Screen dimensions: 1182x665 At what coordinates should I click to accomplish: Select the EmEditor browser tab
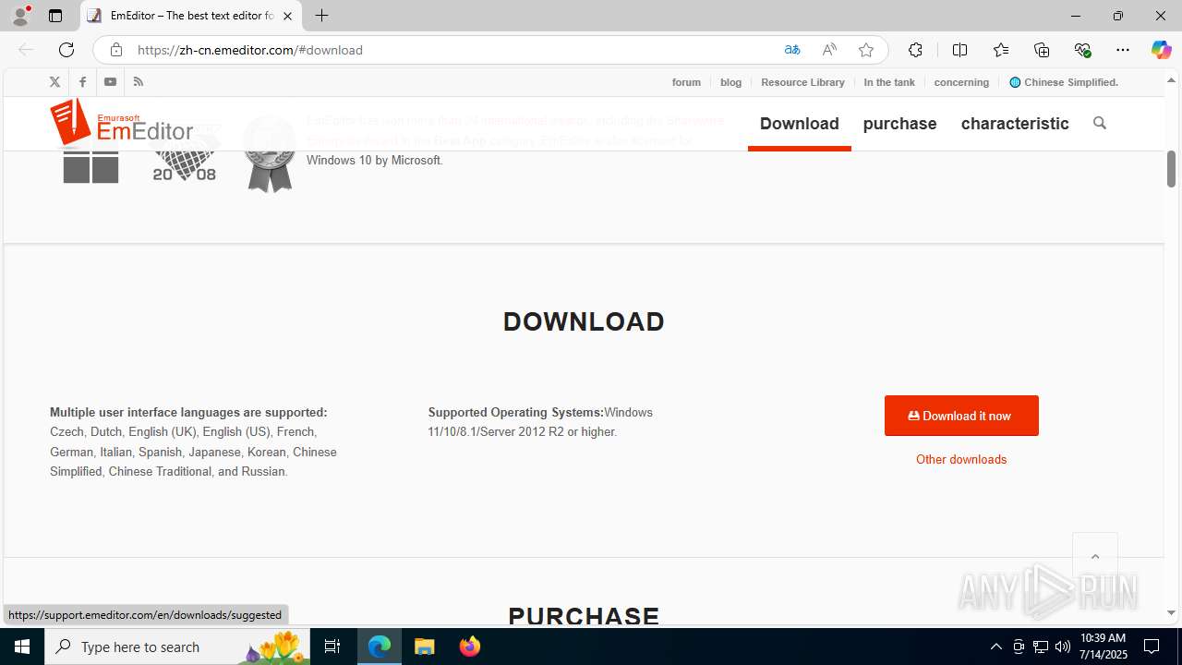(x=191, y=16)
